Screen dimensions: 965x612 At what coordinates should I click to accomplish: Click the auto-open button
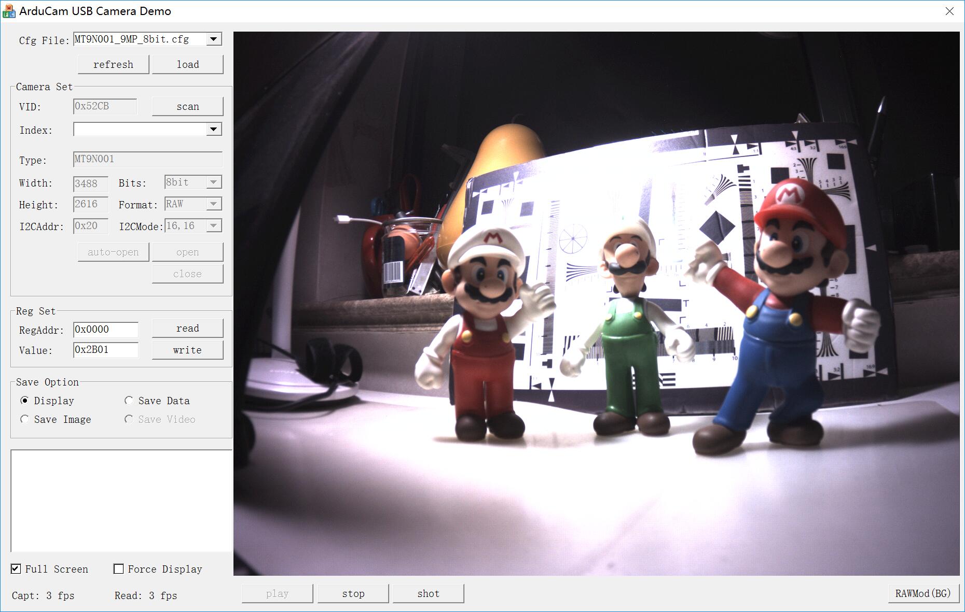pos(114,252)
